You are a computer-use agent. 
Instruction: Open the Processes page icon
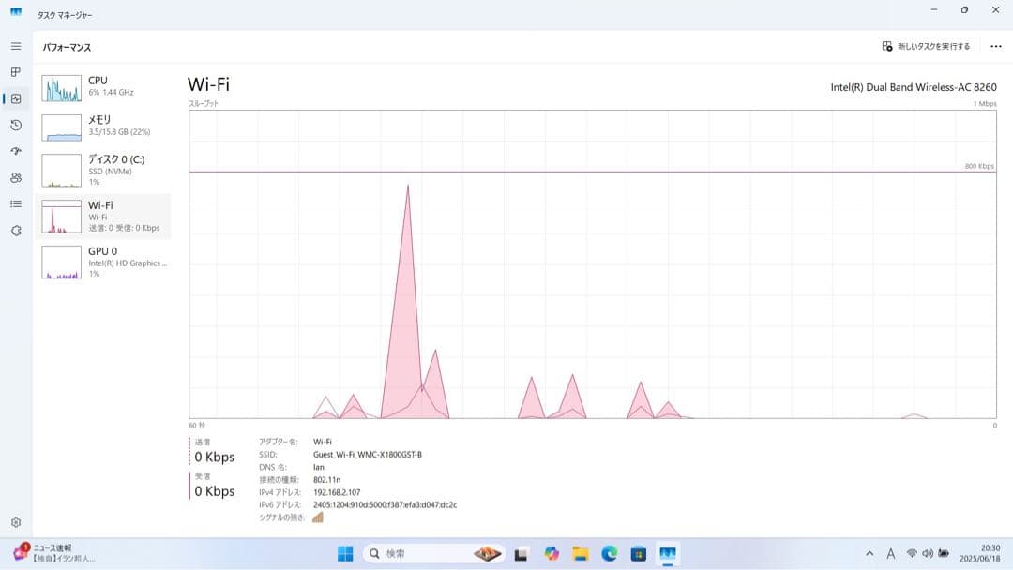15,71
